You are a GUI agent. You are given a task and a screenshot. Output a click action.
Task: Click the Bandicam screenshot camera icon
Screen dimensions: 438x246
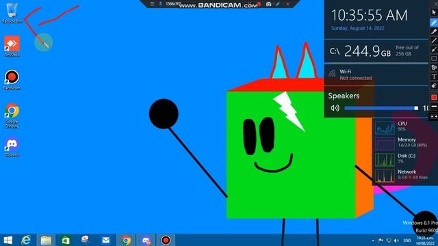(268, 4)
